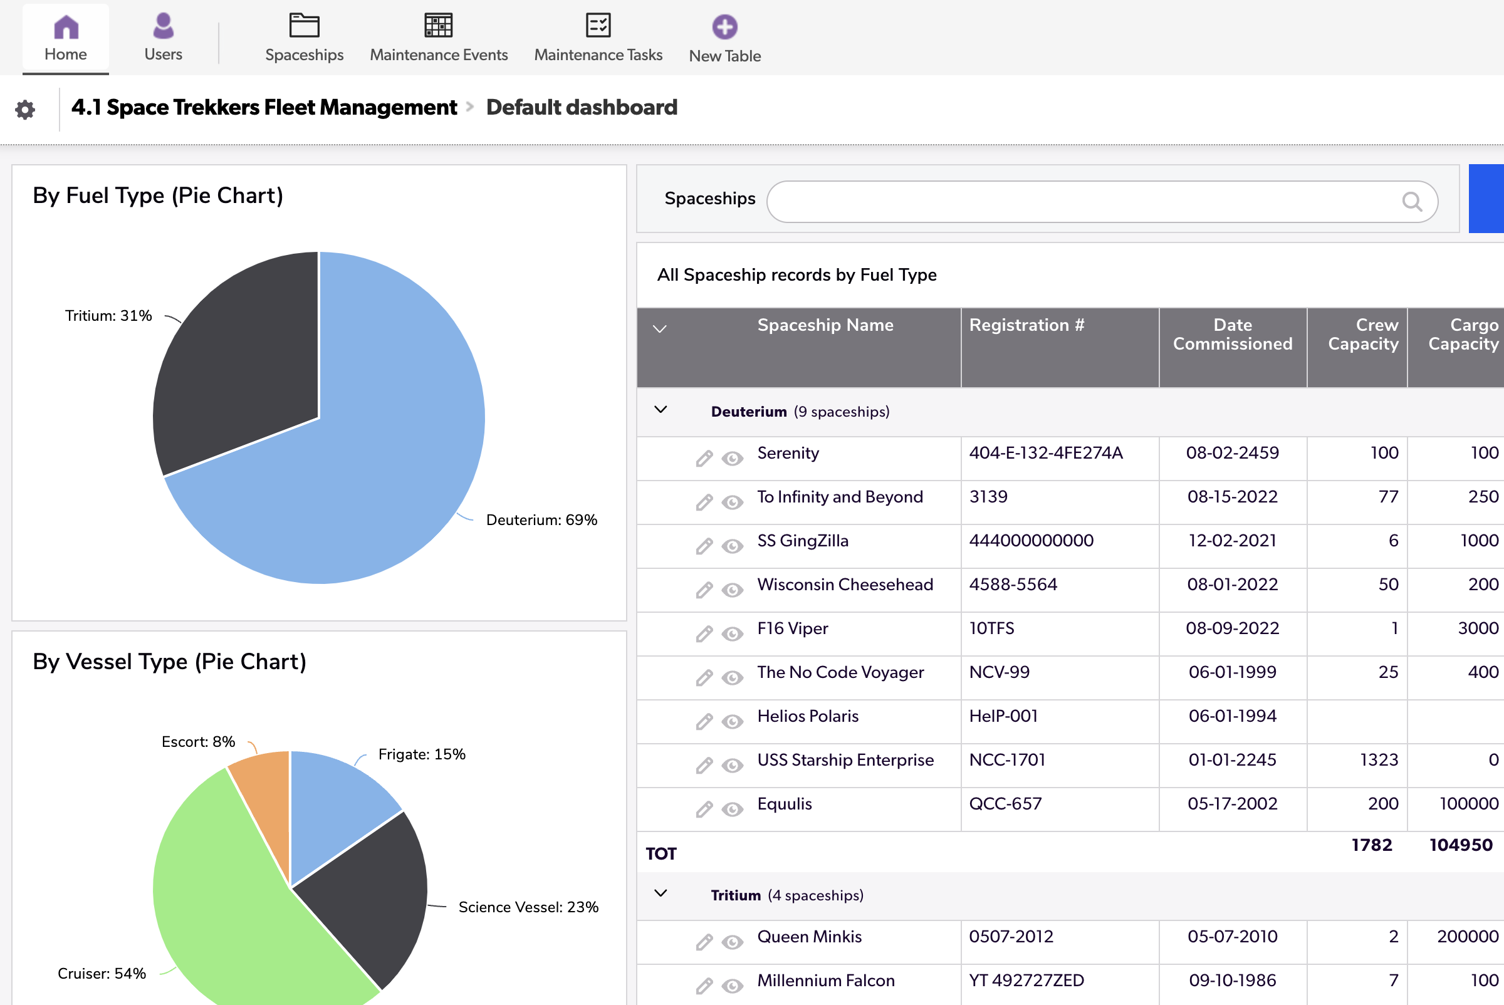Collapse the Deuterium spaceships group
Image resolution: width=1504 pixels, height=1005 pixels.
[x=661, y=411]
